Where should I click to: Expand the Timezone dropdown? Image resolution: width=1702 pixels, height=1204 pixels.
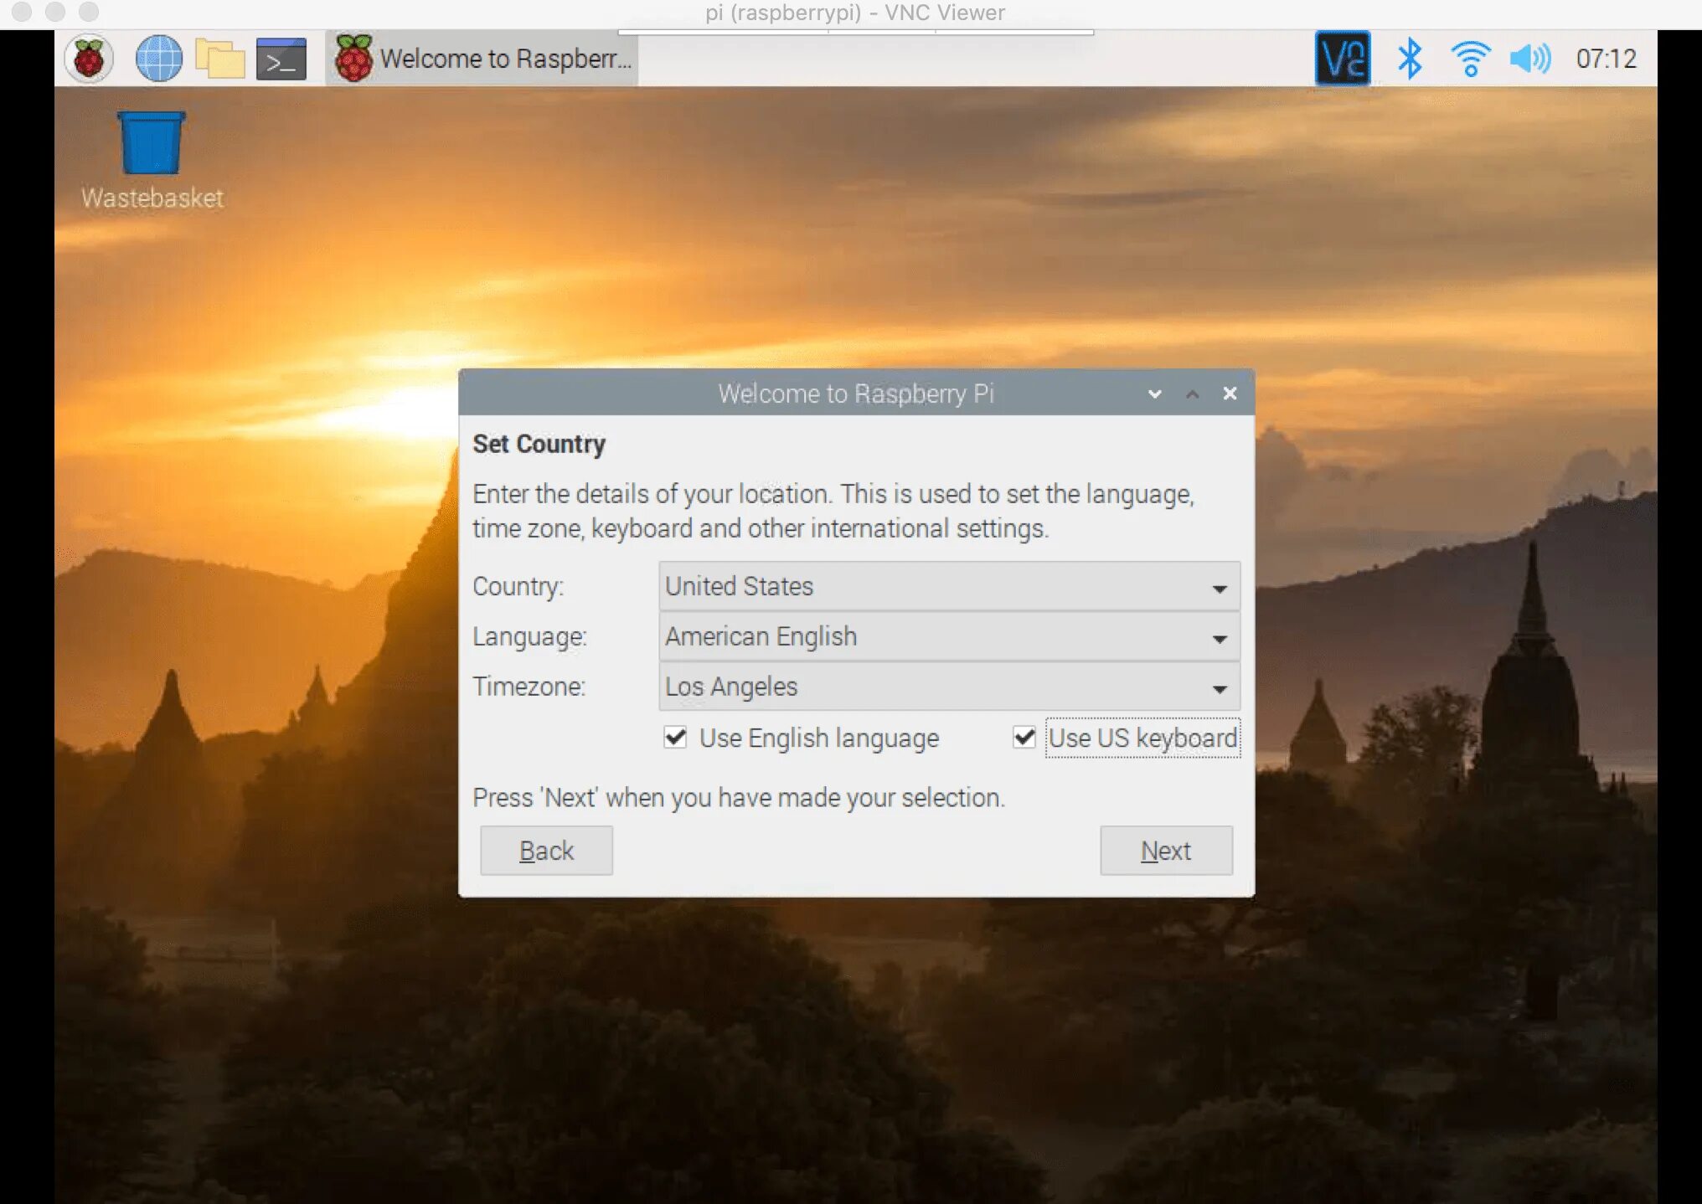tap(949, 687)
